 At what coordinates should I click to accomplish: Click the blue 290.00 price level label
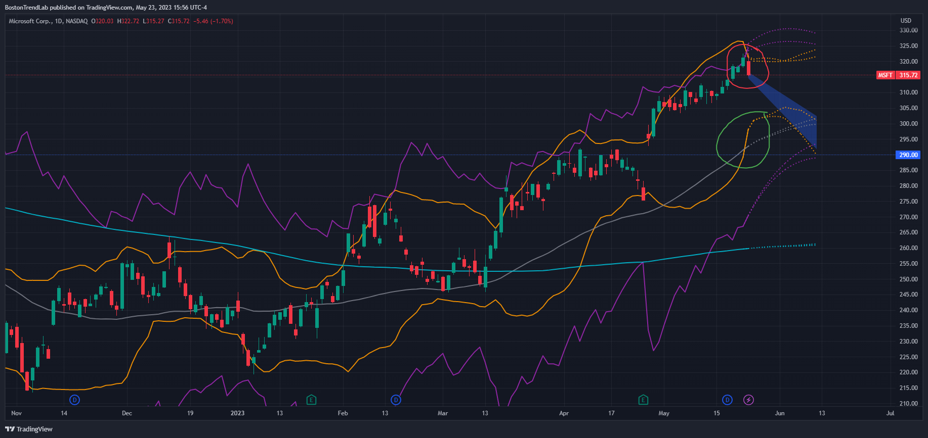click(x=908, y=155)
